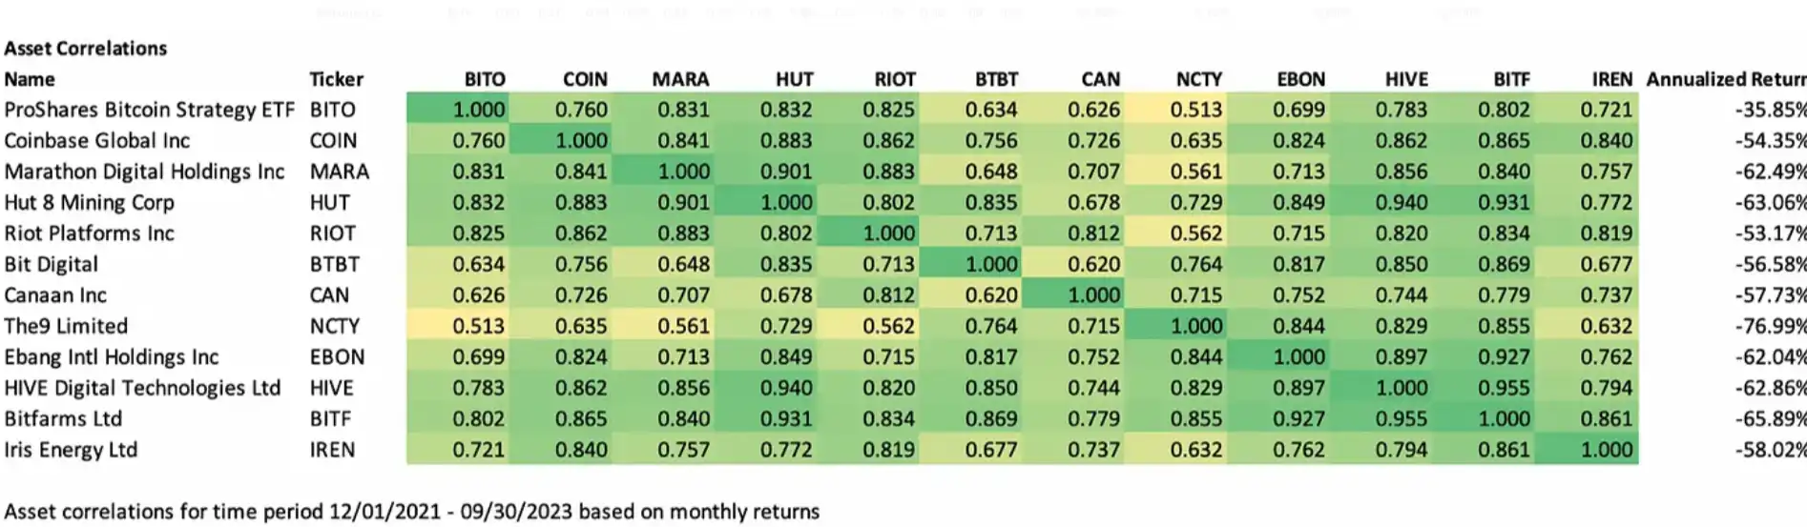Screen dimensions: 1807x527
Task: Click 0.940 cell in Hut 8 row
Action: [x=1401, y=202]
